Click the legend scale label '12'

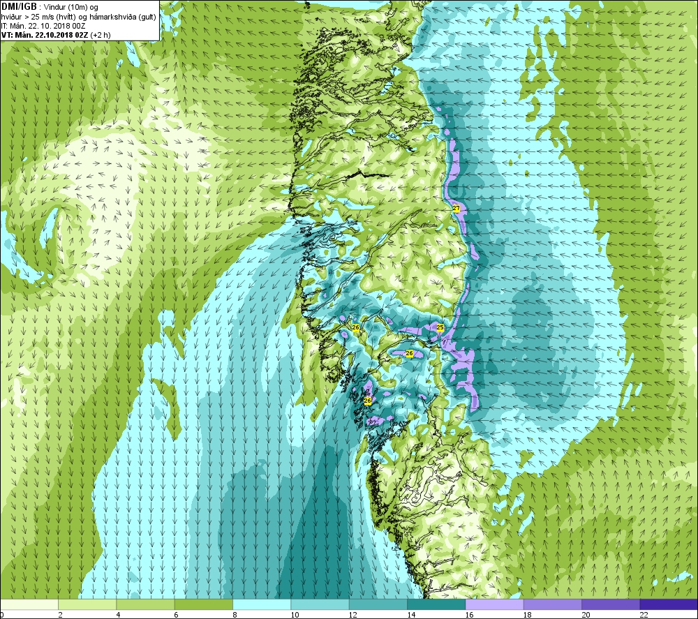click(353, 615)
